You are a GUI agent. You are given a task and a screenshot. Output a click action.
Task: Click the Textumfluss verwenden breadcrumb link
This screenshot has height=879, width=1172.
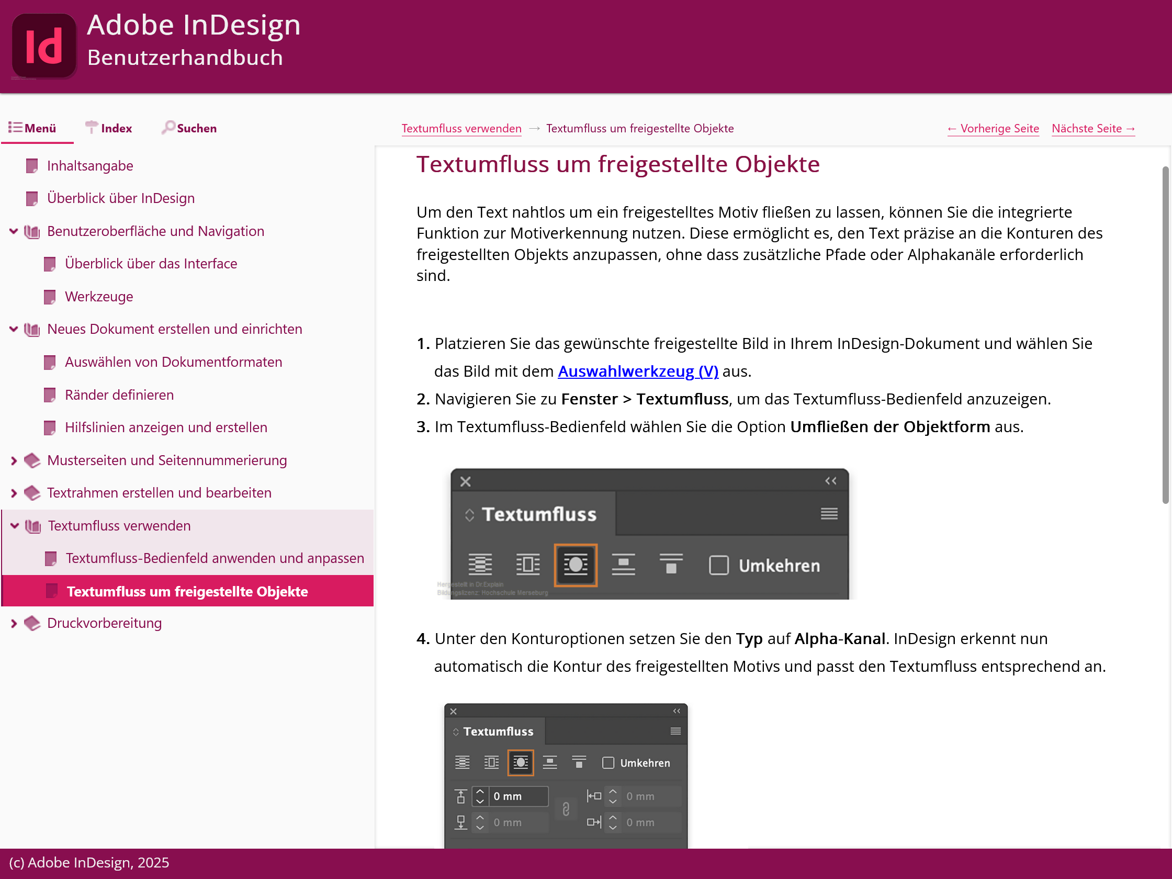tap(461, 128)
